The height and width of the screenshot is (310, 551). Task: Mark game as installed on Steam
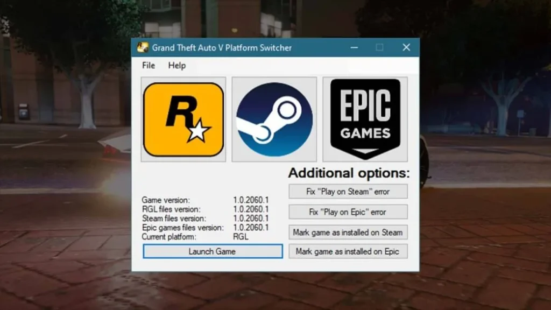click(x=348, y=232)
